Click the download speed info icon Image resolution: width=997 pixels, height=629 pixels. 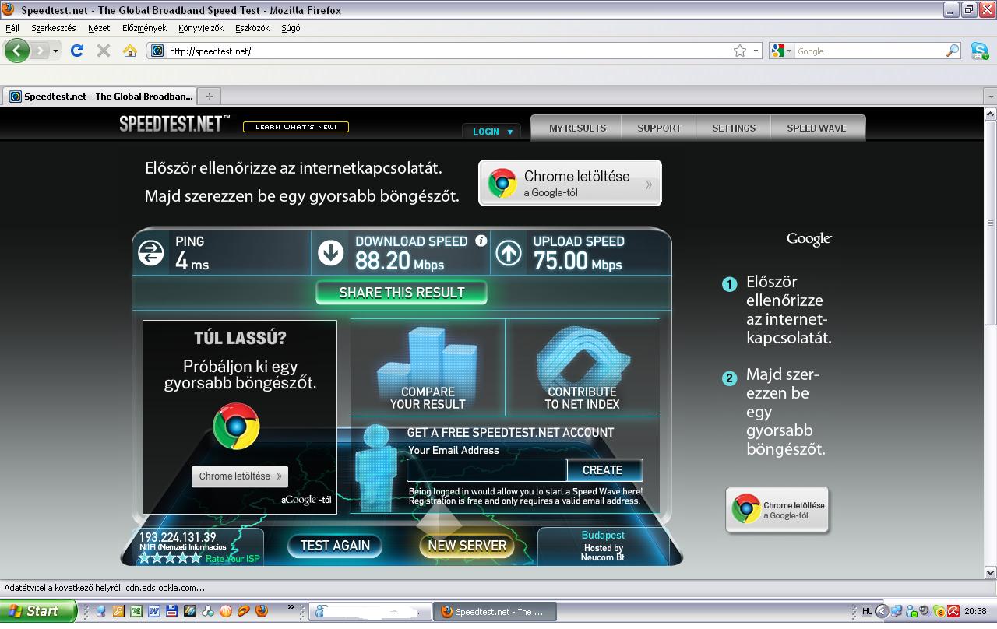click(x=481, y=241)
